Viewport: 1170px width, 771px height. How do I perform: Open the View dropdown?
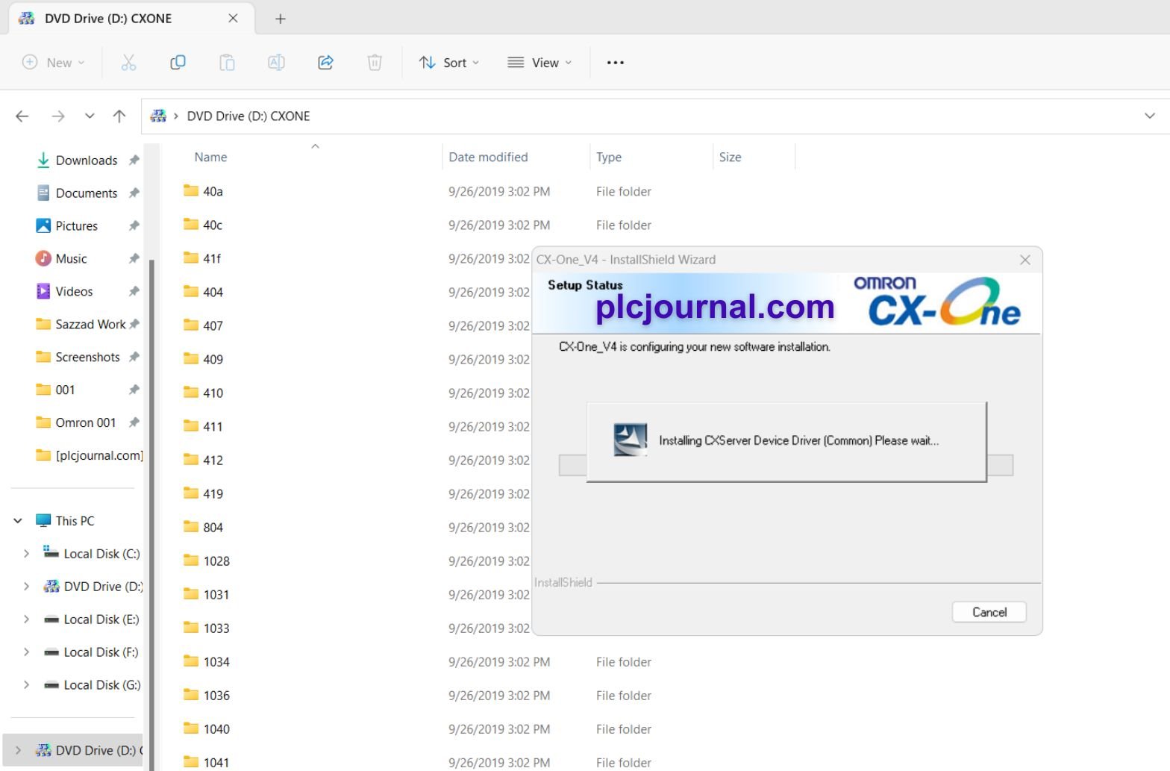pos(539,63)
